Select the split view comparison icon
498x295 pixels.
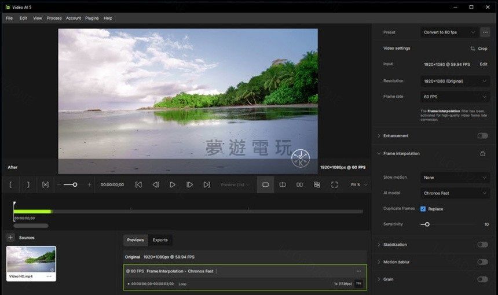(x=283, y=185)
